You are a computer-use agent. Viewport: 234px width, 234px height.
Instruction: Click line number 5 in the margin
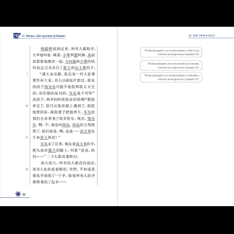tap(27, 74)
